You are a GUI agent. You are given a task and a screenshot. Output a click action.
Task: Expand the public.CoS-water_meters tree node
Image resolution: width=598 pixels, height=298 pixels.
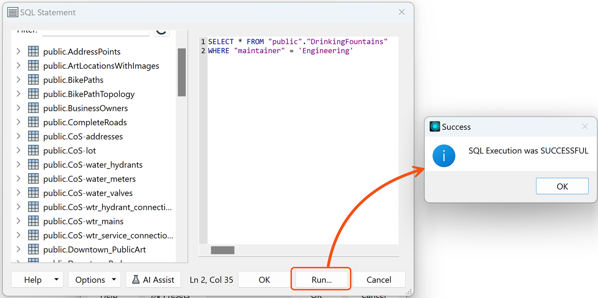(18, 179)
